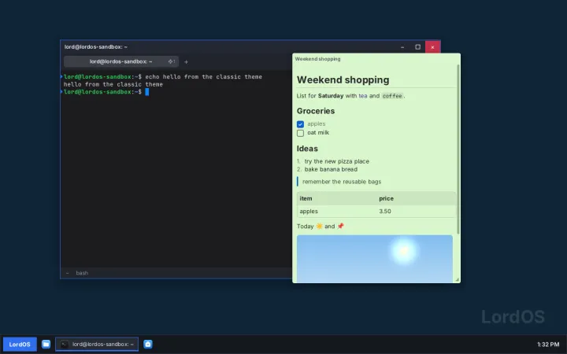This screenshot has height=354, width=567.
Task: Click the bash label in terminal status bar
Action: 82,273
